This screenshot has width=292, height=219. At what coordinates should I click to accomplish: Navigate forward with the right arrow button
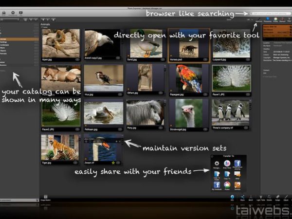48,19
